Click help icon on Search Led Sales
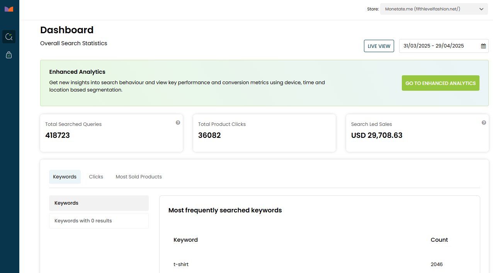493x273 pixels. click(x=484, y=122)
